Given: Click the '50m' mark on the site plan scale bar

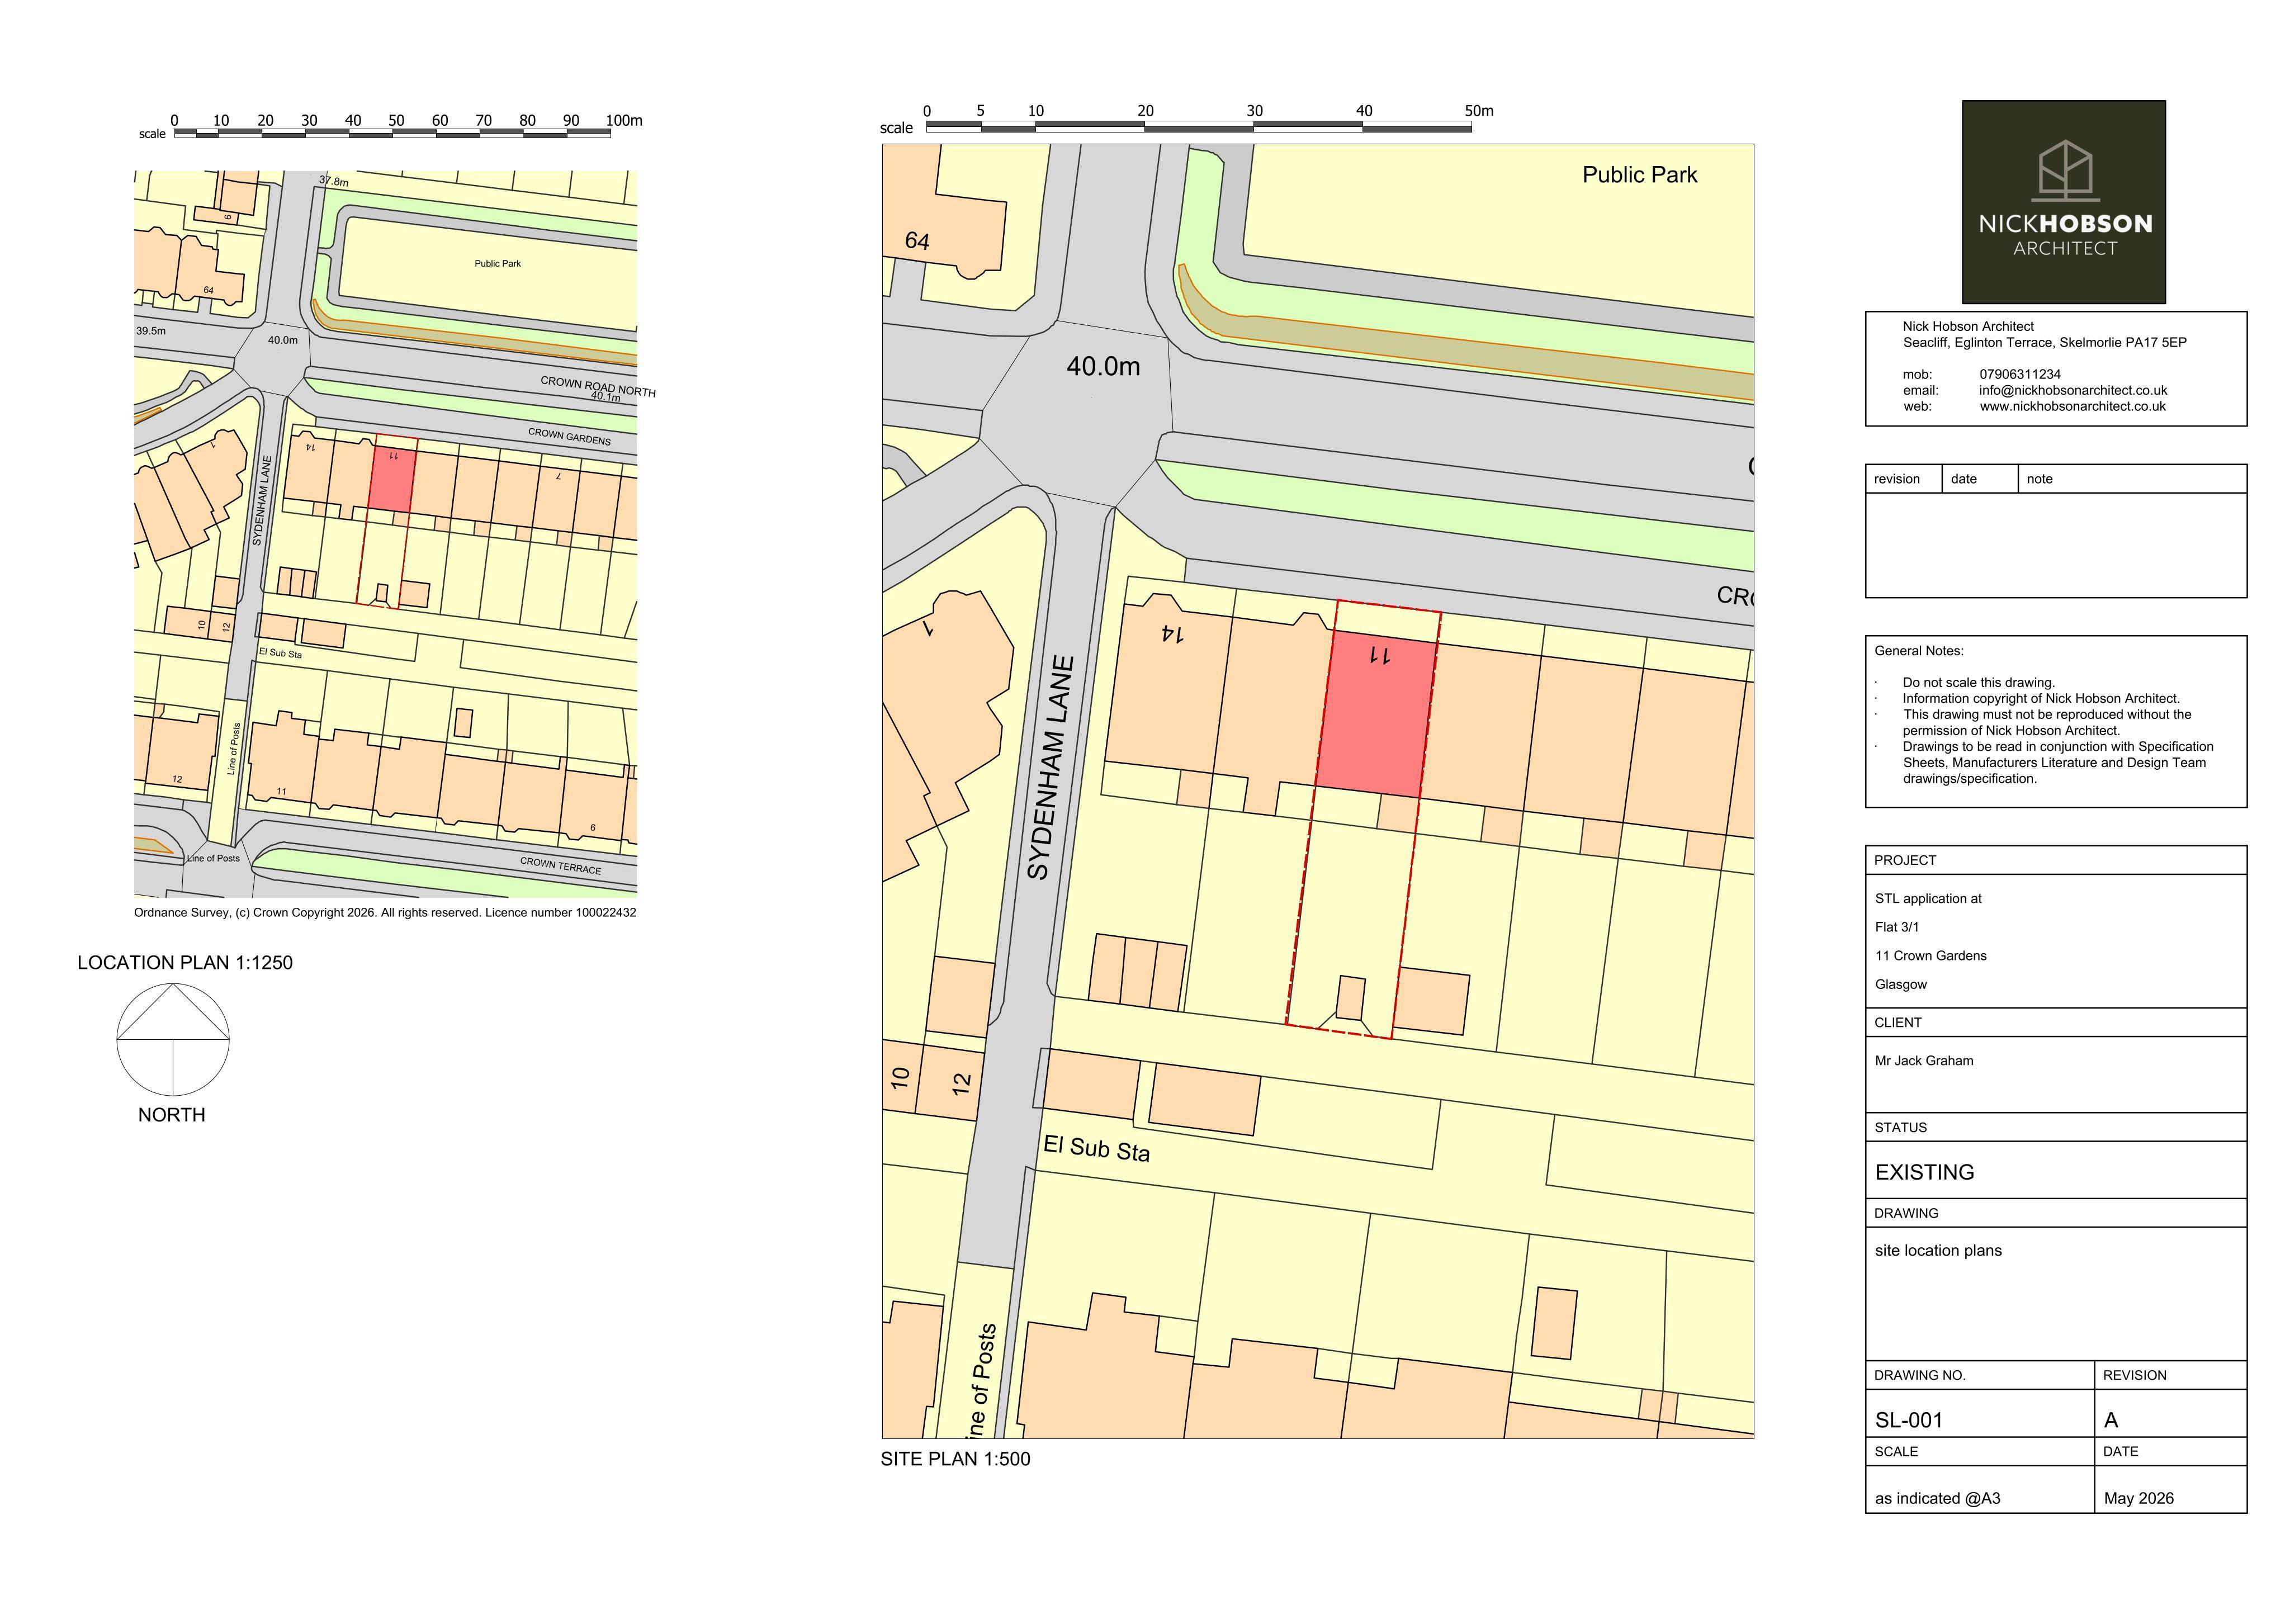Looking at the screenshot, I should coord(1478,111).
